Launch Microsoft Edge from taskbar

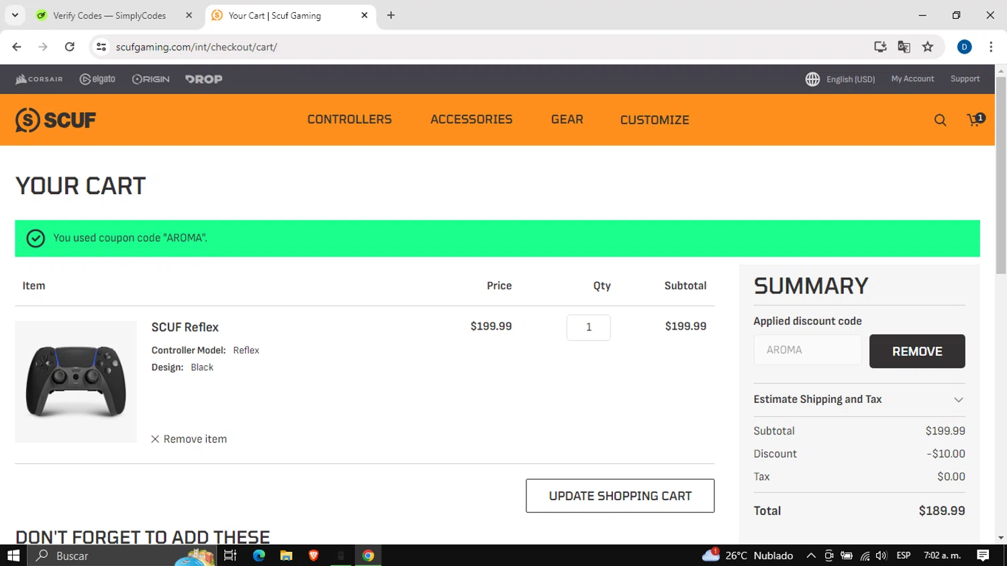tap(259, 555)
